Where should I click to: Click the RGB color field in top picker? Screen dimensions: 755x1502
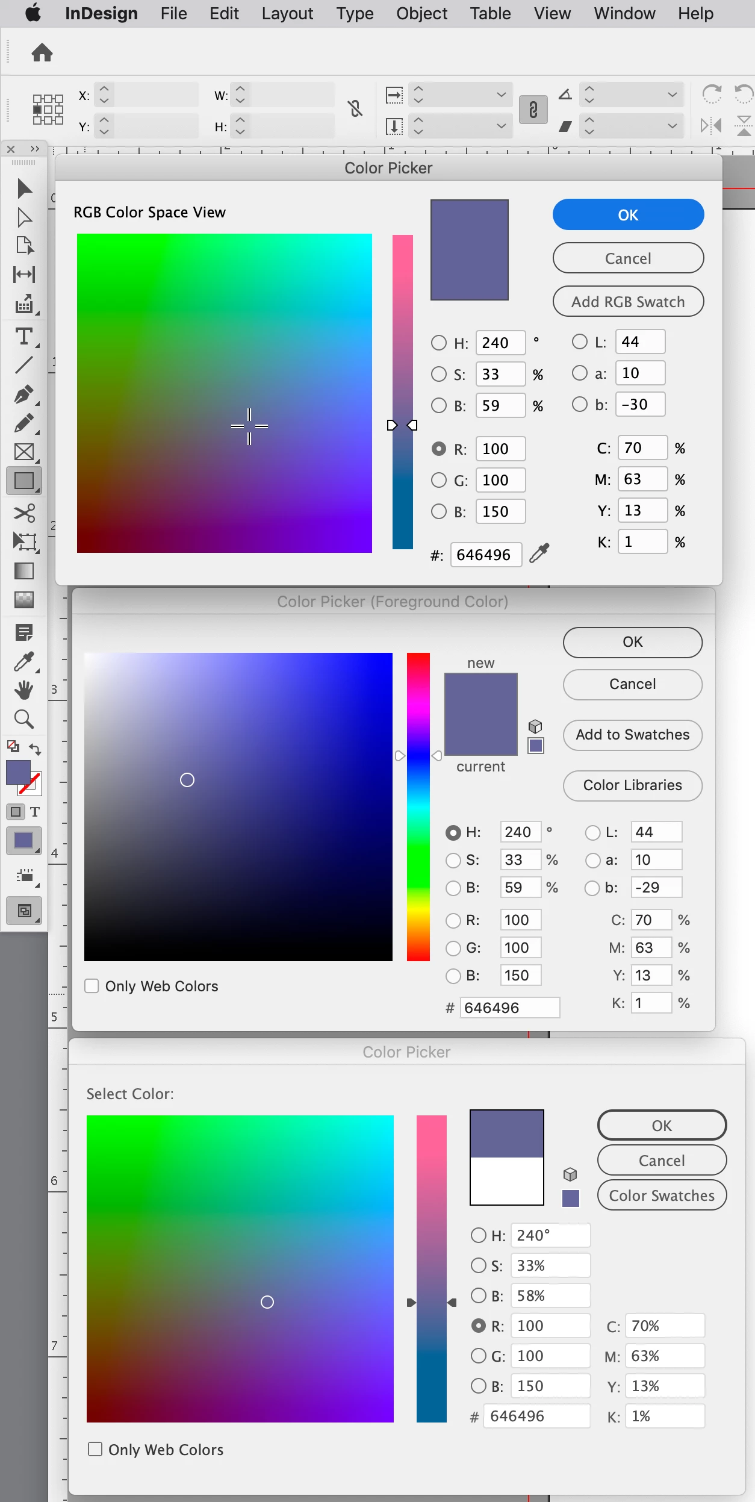[225, 393]
